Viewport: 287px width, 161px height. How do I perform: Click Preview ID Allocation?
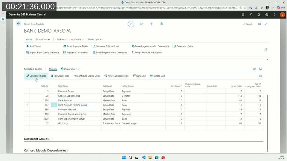[x=76, y=52]
